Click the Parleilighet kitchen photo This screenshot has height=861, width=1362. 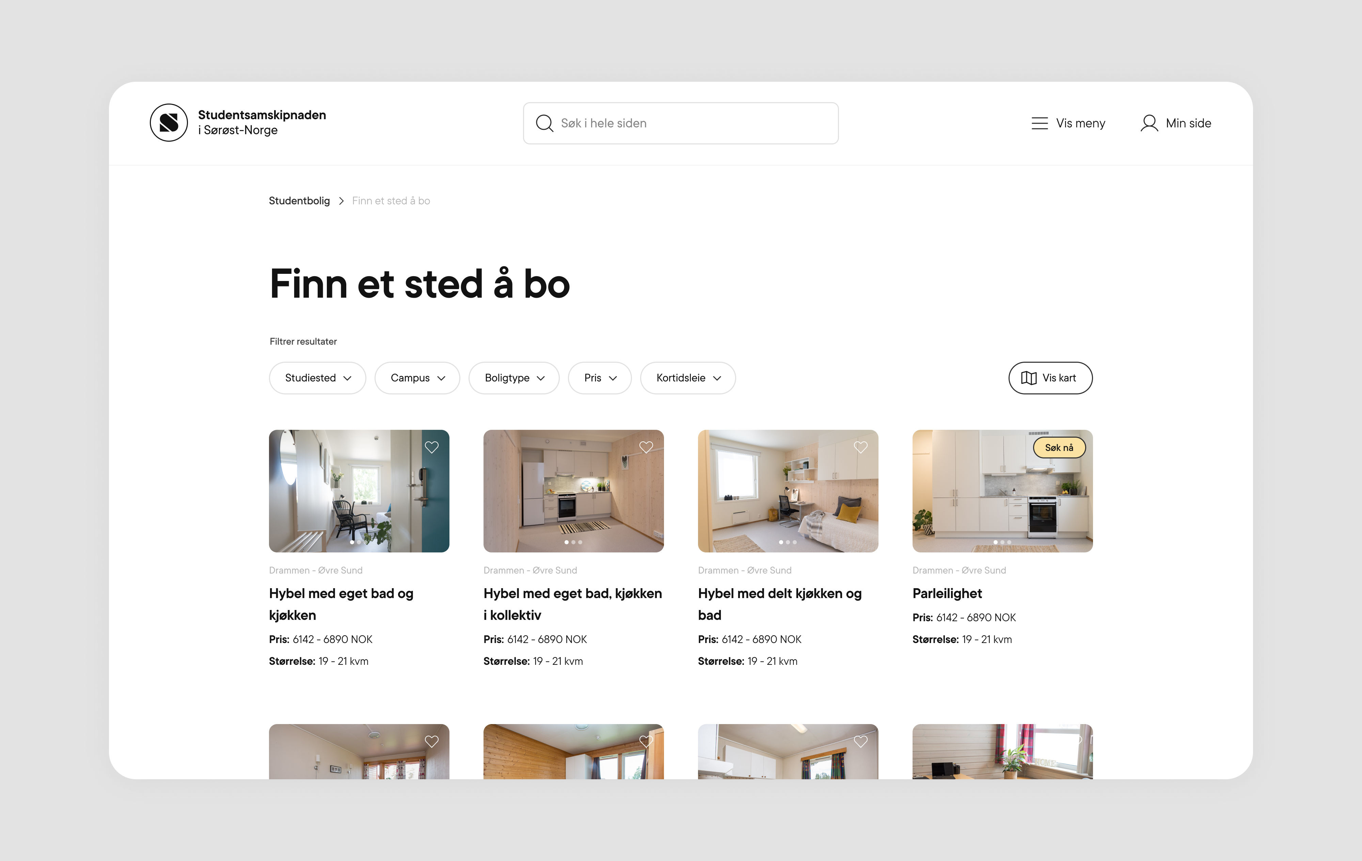1002,491
